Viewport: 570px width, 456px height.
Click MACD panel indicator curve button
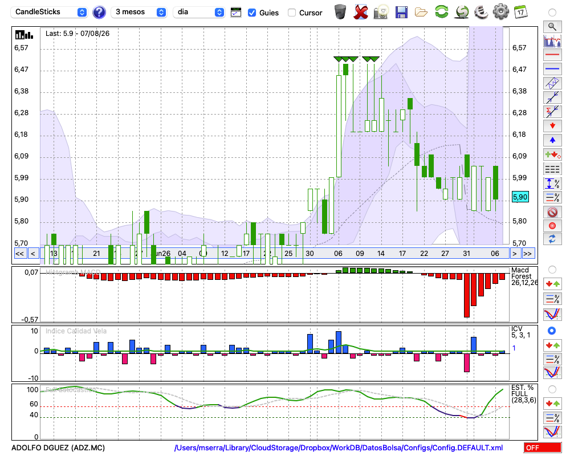[x=552, y=314]
